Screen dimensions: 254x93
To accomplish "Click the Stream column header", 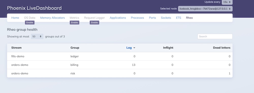I will click(16, 48).
